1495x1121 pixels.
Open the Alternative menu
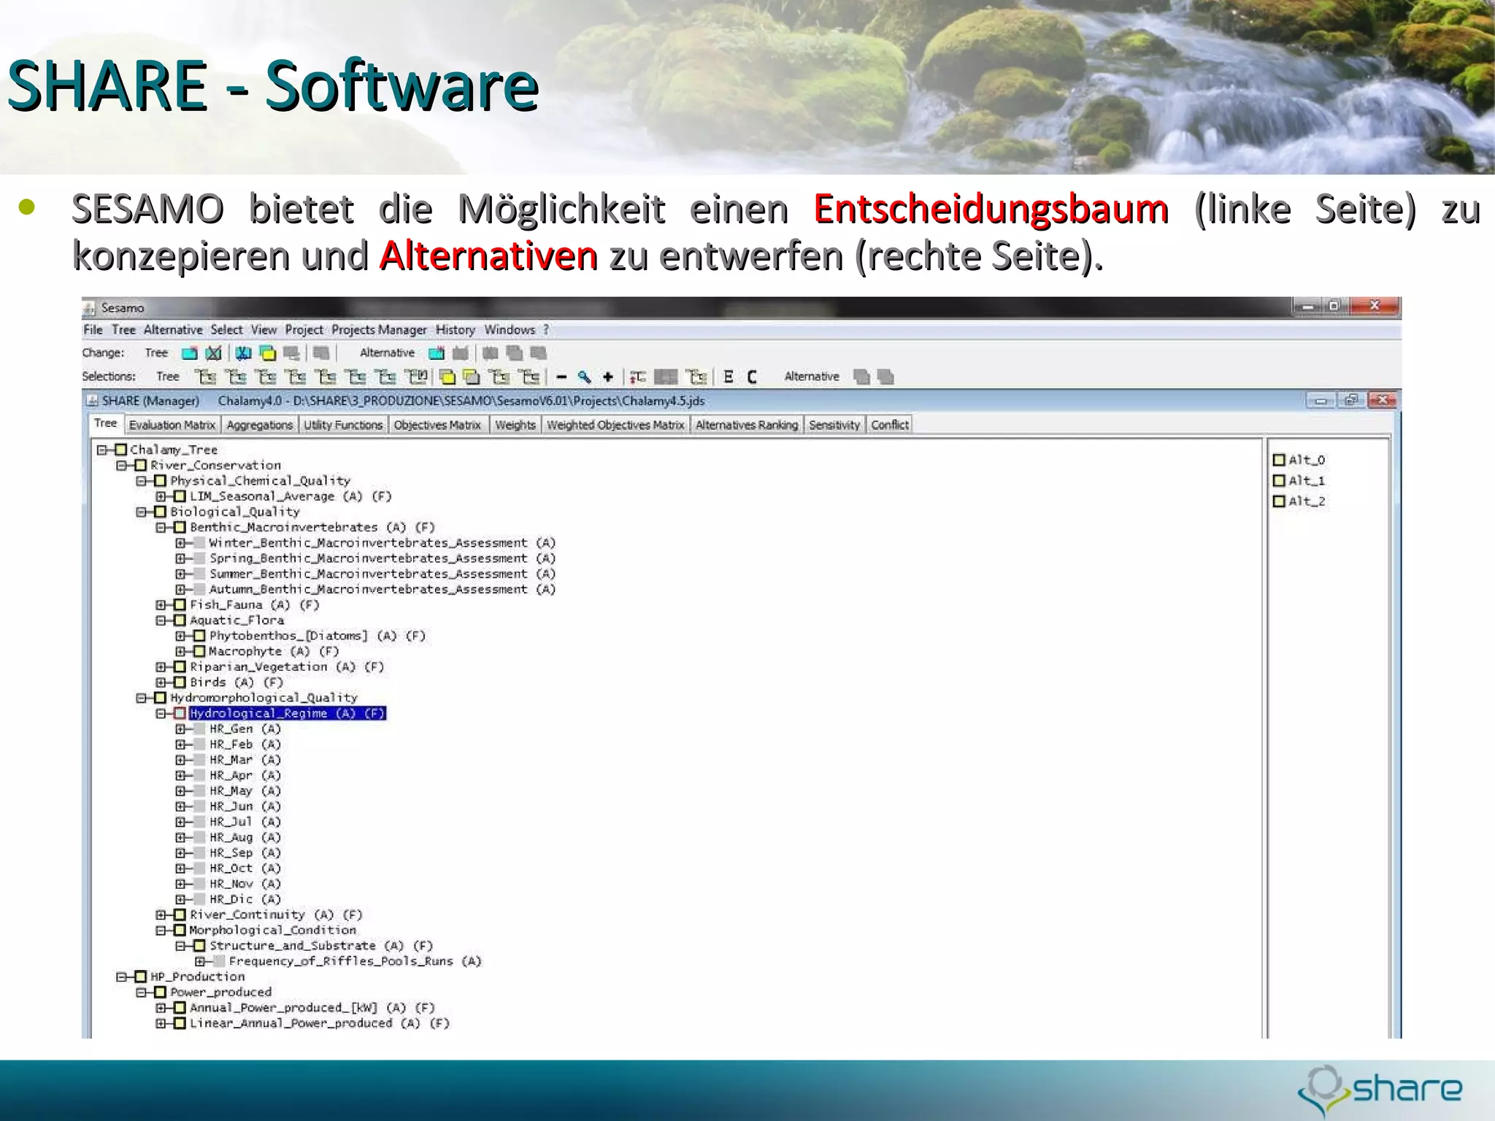173,330
